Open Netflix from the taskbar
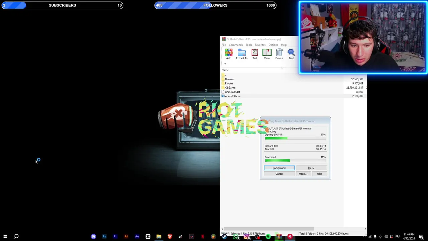Image resolution: width=428 pixels, height=241 pixels. (202, 237)
